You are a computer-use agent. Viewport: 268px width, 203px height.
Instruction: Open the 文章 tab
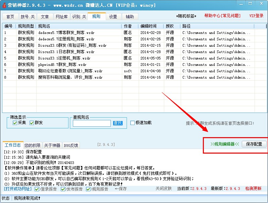tap(45, 16)
